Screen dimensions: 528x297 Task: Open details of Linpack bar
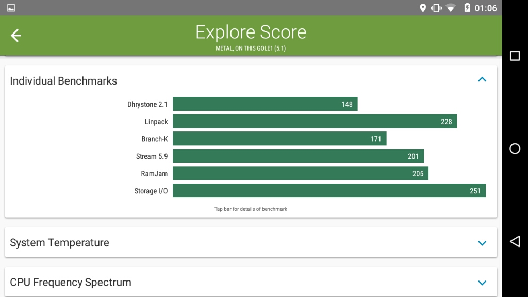[x=315, y=122]
